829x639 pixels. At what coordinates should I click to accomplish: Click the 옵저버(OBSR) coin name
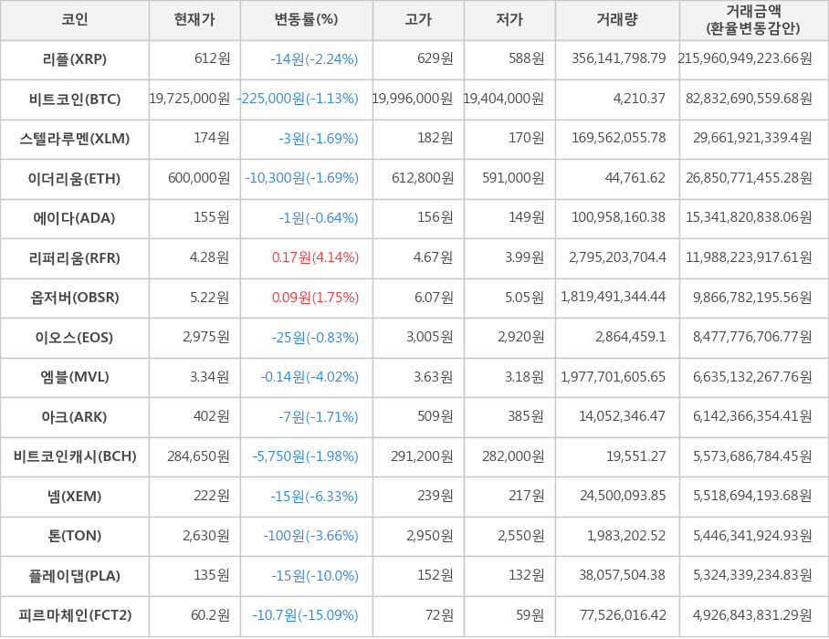coord(75,298)
